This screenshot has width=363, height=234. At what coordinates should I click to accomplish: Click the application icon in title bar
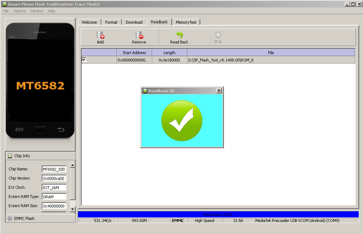coord(4,4)
